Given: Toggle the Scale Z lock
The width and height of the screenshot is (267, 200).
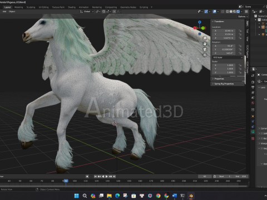Looking at the screenshot, I should (x=240, y=72).
